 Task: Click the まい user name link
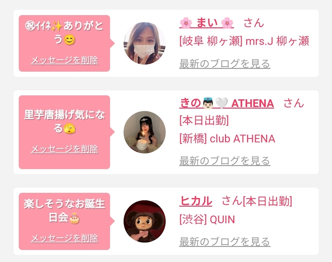pyautogui.click(x=206, y=23)
